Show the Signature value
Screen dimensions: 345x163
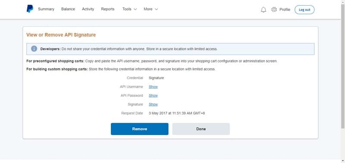pyautogui.click(x=153, y=104)
